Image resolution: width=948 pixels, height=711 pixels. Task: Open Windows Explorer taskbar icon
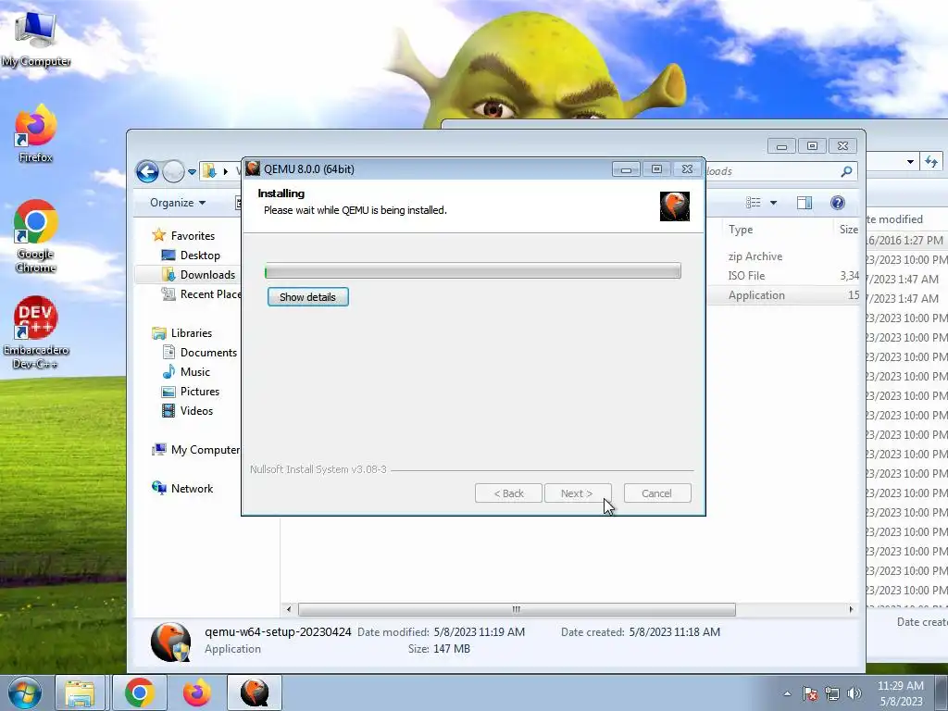click(80, 692)
